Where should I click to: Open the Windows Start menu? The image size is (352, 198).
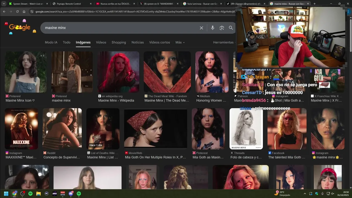pyautogui.click(x=6, y=194)
